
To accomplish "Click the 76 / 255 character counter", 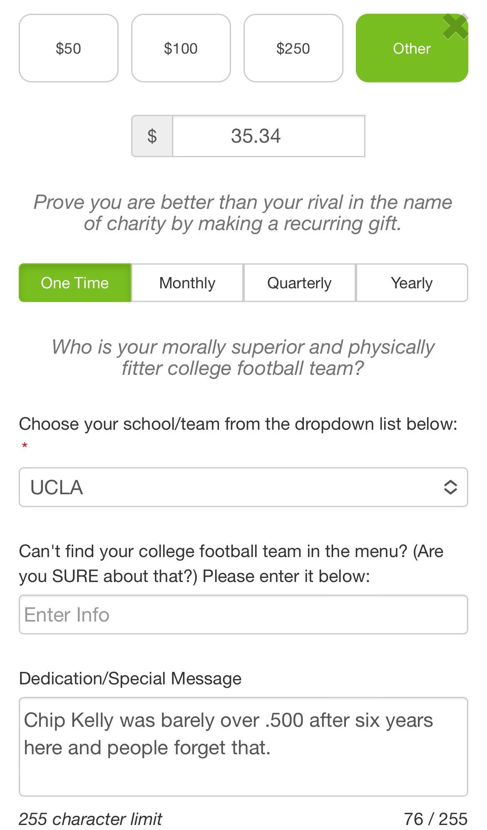I will pyautogui.click(x=435, y=819).
